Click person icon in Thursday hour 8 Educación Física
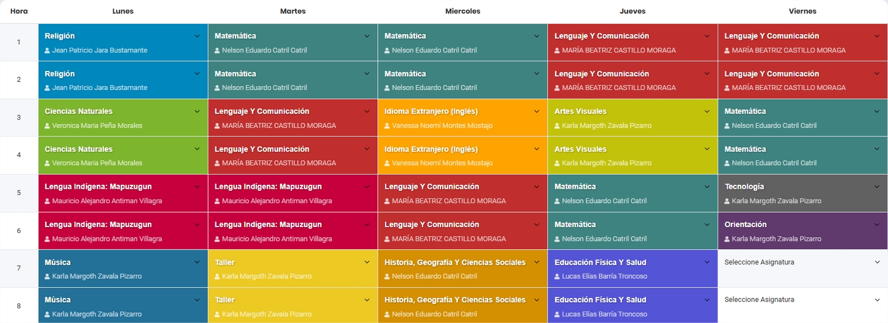This screenshot has height=323, width=888. [x=558, y=314]
